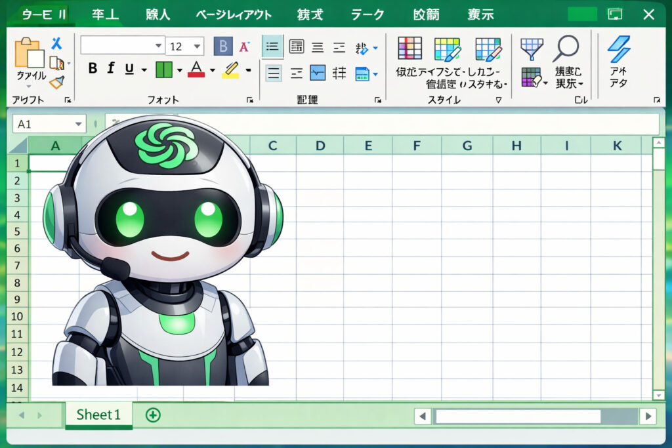The width and height of the screenshot is (672, 448).
Task: Click the scissors Cut icon
Action: tap(57, 43)
